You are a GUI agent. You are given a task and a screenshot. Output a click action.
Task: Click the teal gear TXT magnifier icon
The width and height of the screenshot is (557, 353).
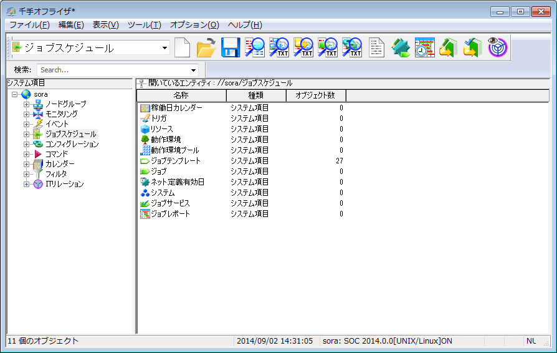(351, 47)
